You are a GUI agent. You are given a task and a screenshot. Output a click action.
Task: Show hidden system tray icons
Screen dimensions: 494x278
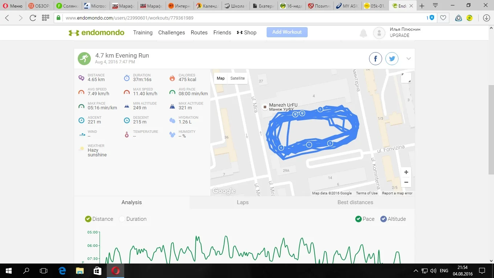(x=416, y=271)
